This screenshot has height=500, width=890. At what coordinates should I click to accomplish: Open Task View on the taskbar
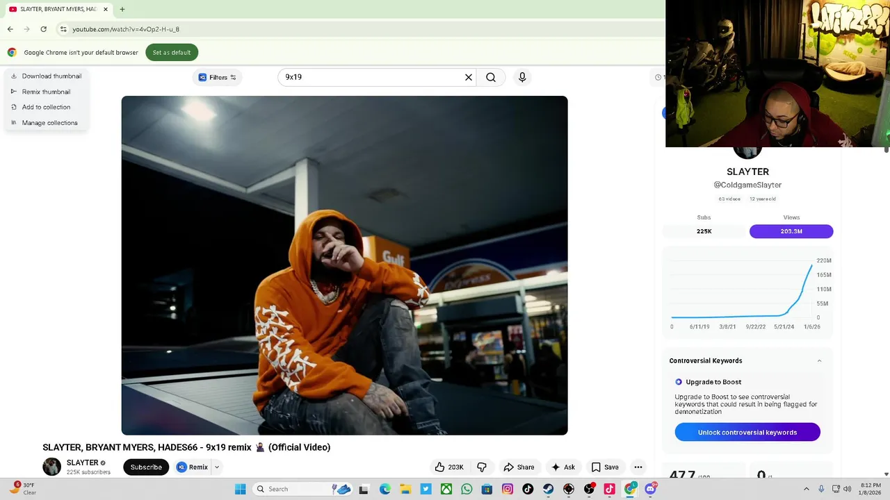tap(363, 489)
